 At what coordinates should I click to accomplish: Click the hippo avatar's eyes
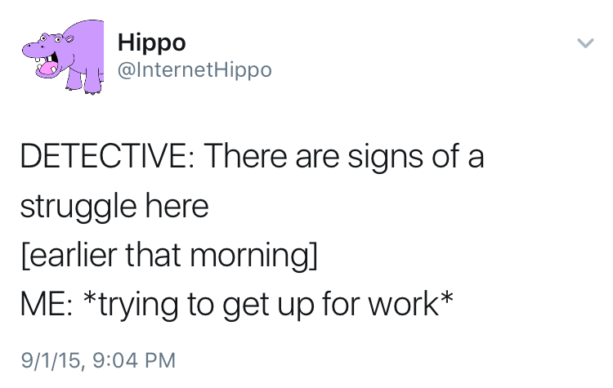51,38
